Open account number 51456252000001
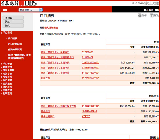The width and height of the screenshot is (160, 140). 90,62
